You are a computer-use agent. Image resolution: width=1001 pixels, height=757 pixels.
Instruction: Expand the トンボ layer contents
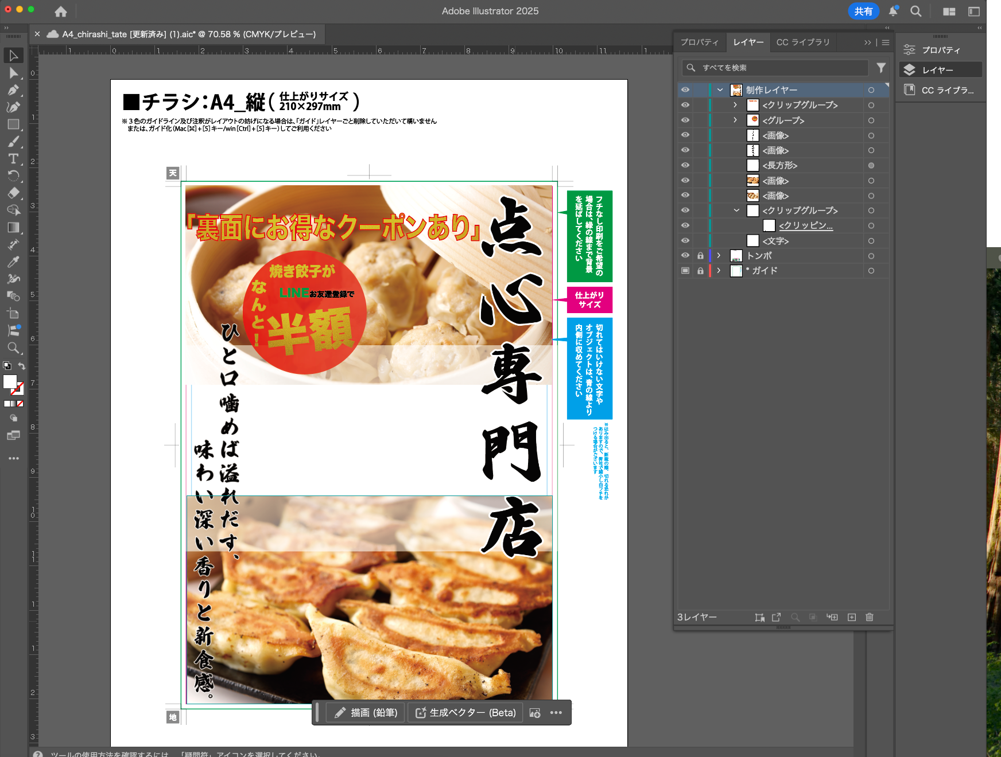[x=719, y=256]
